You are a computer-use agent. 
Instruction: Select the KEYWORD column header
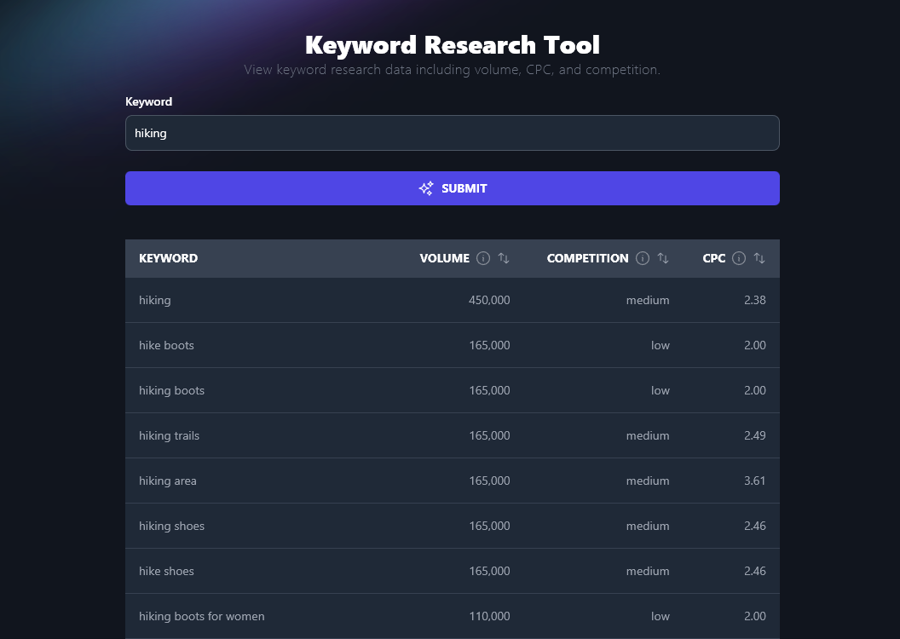(168, 258)
